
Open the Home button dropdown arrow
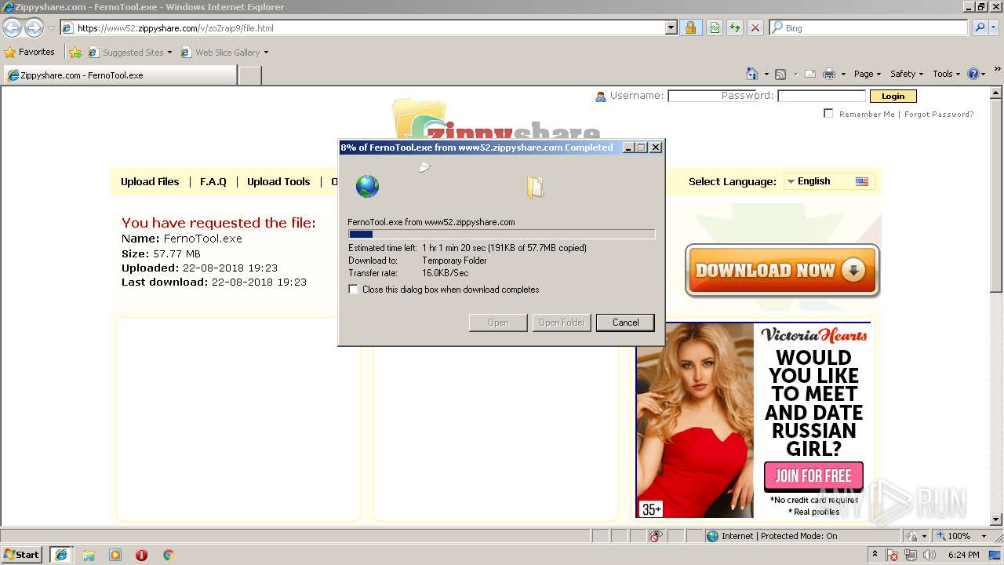(x=766, y=74)
